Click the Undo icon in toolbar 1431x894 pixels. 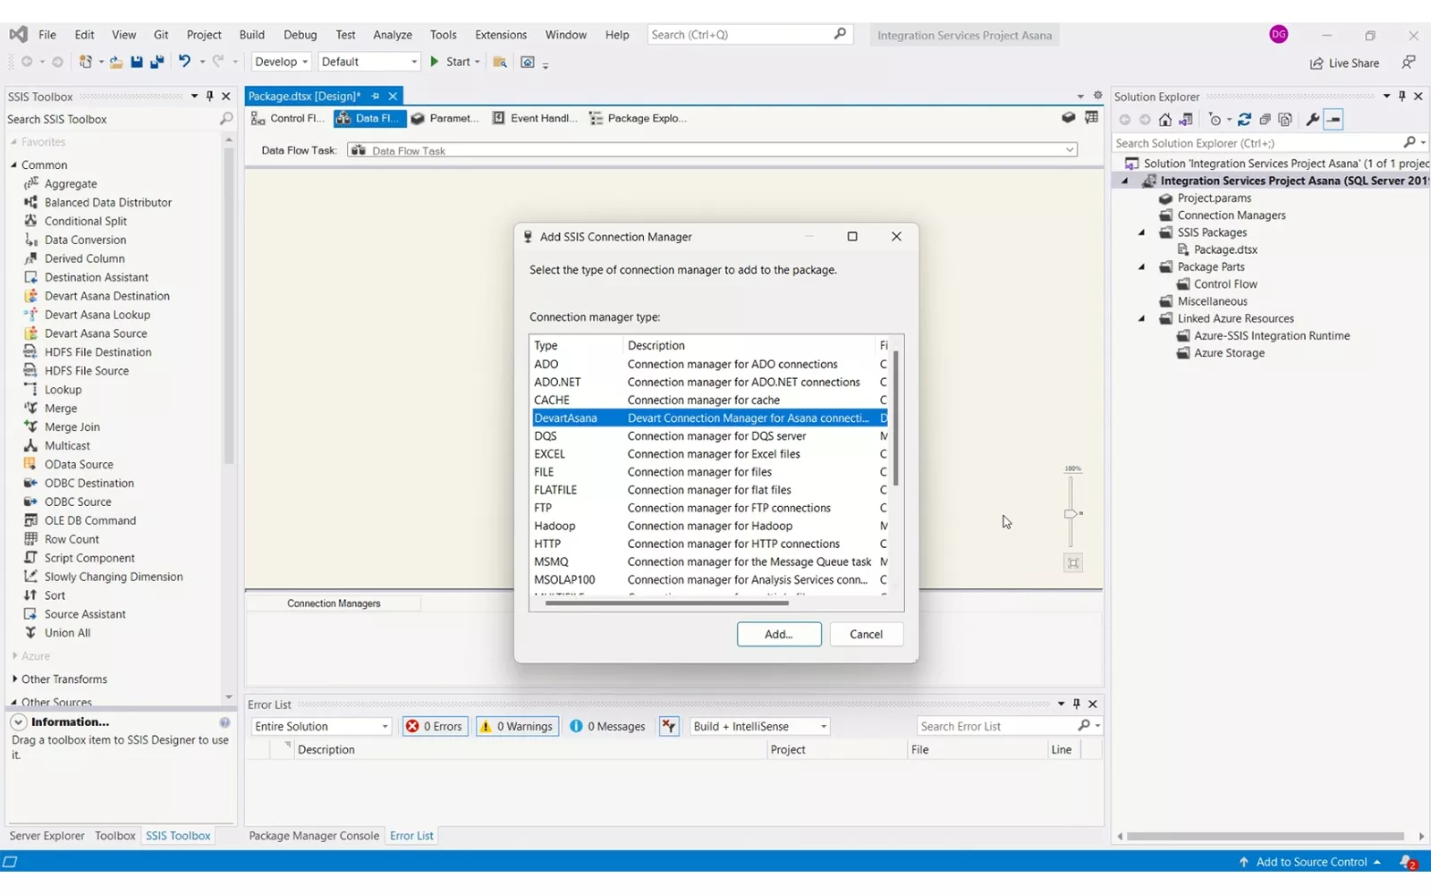click(184, 62)
